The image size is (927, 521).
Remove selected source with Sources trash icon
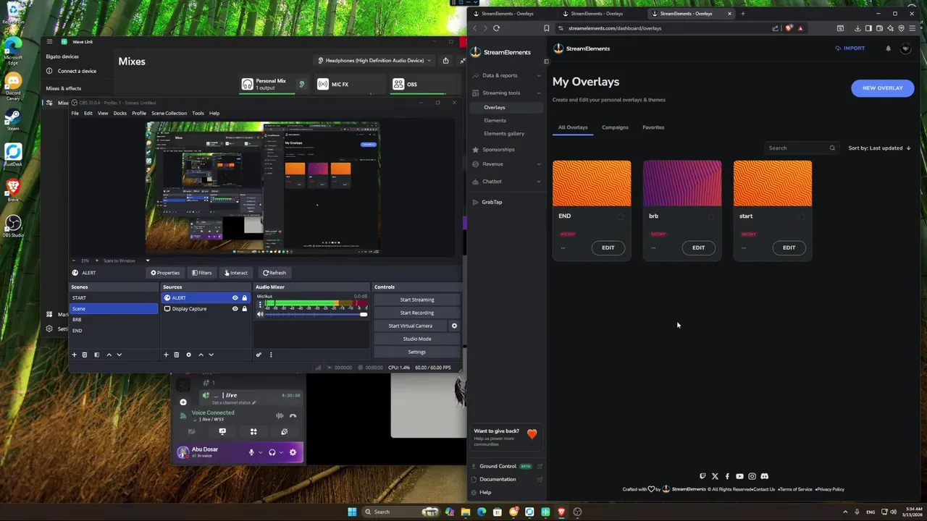click(176, 355)
